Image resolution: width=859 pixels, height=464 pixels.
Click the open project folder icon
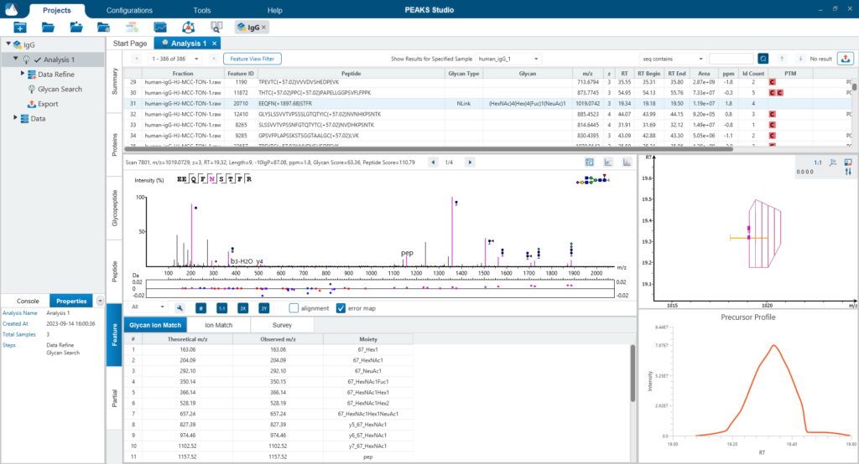click(x=48, y=28)
